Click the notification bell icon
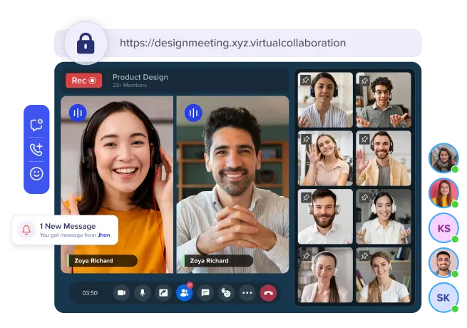The image size is (467, 328). [26, 230]
